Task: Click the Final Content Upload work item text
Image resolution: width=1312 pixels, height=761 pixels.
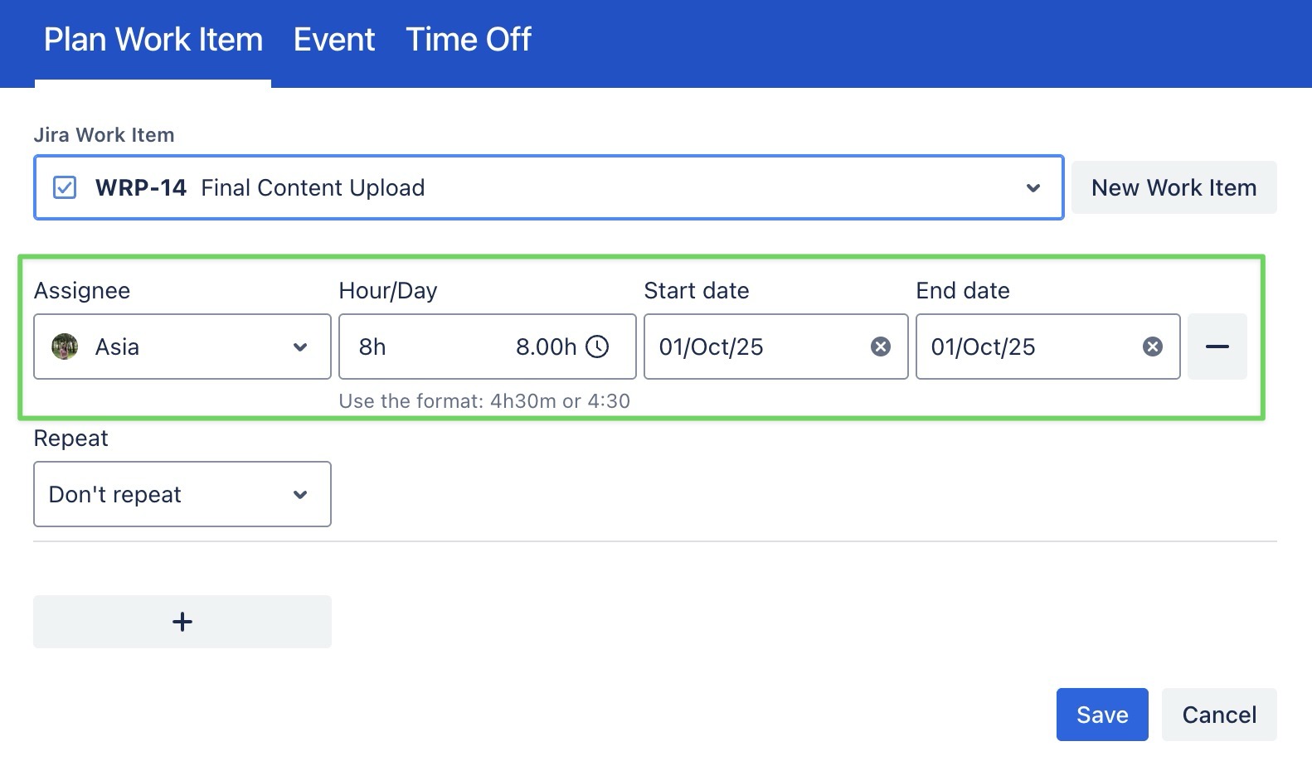Action: 313,188
